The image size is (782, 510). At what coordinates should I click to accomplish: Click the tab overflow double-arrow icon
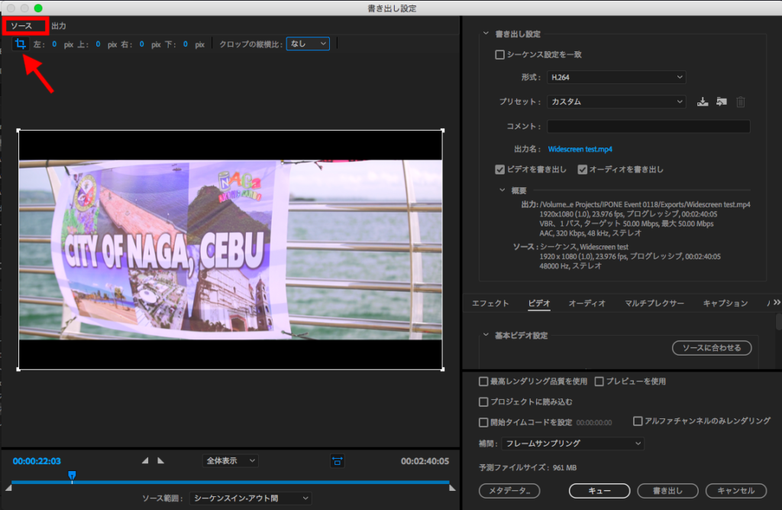pos(777,303)
